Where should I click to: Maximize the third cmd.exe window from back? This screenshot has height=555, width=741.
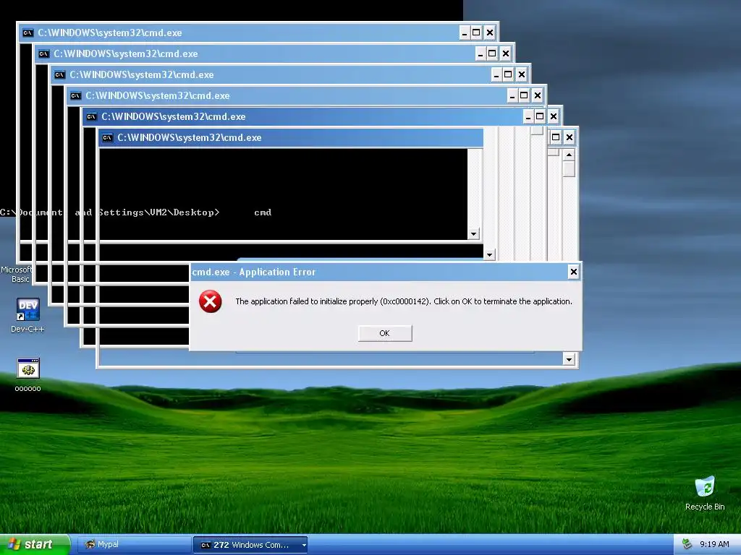[x=508, y=74]
